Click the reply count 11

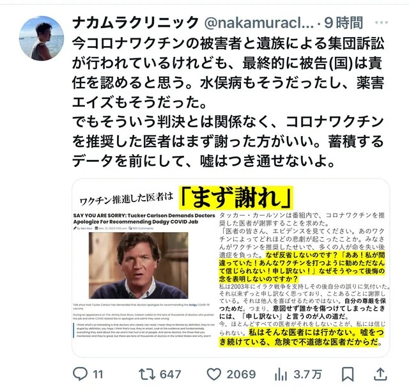[98, 375]
